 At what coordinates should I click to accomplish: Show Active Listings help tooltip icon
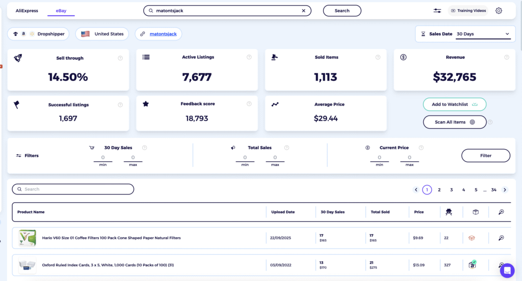pyautogui.click(x=249, y=57)
